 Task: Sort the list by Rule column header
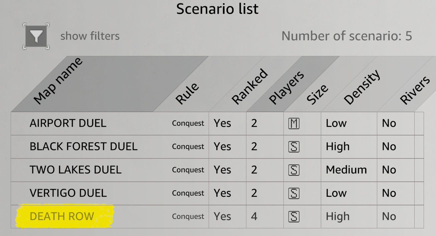click(187, 94)
